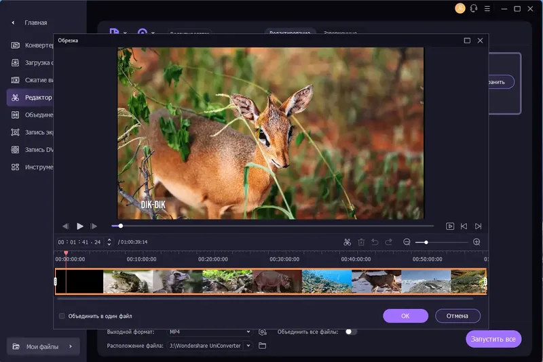
Task: Click the scissors cut icon
Action: pos(347,242)
